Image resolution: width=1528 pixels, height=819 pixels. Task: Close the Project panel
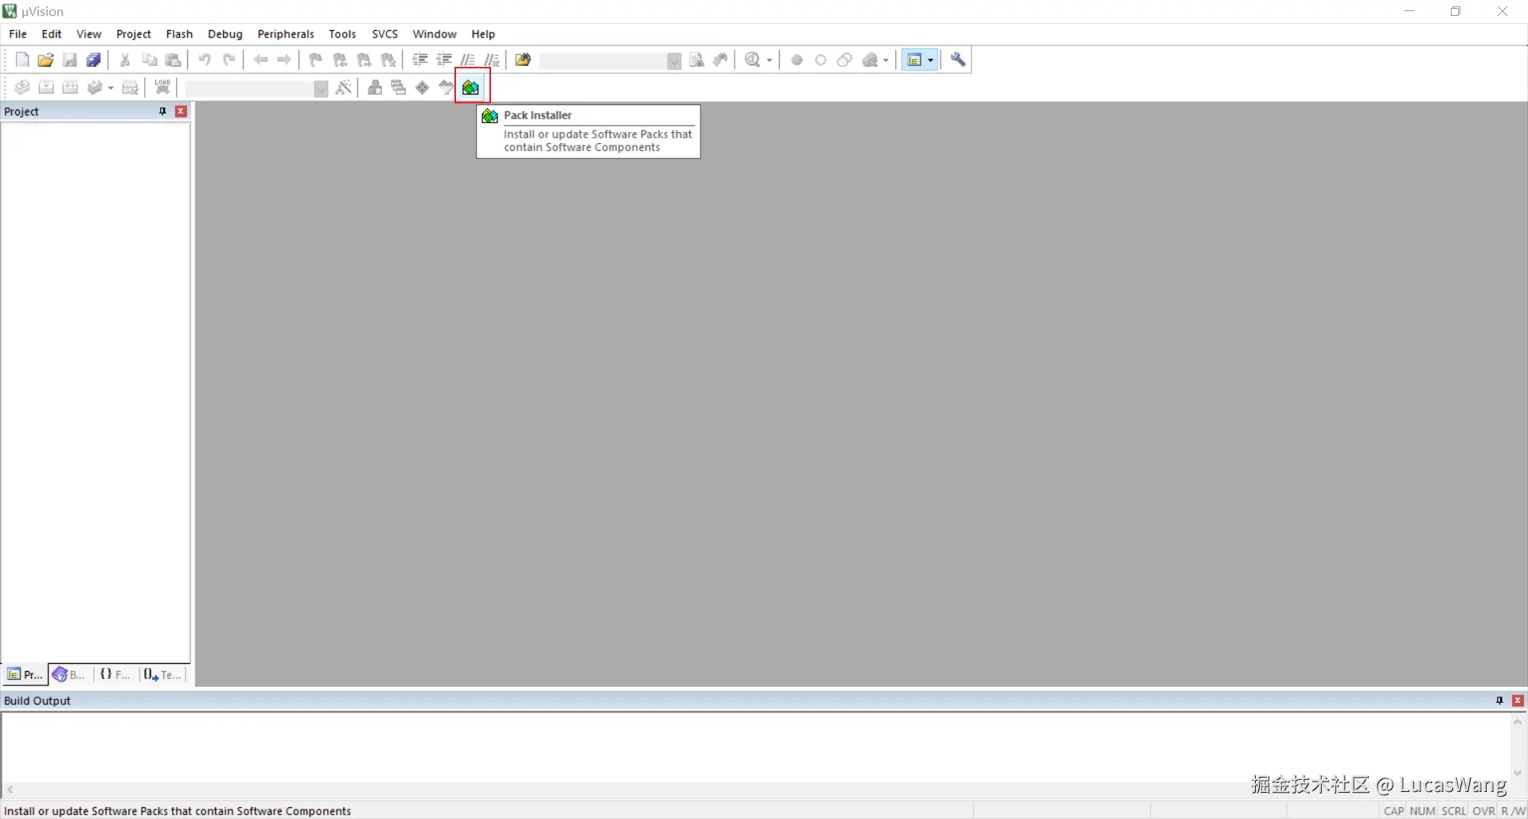point(181,111)
